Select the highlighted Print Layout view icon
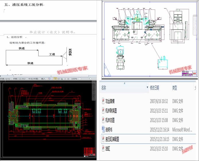 point(55,79)
